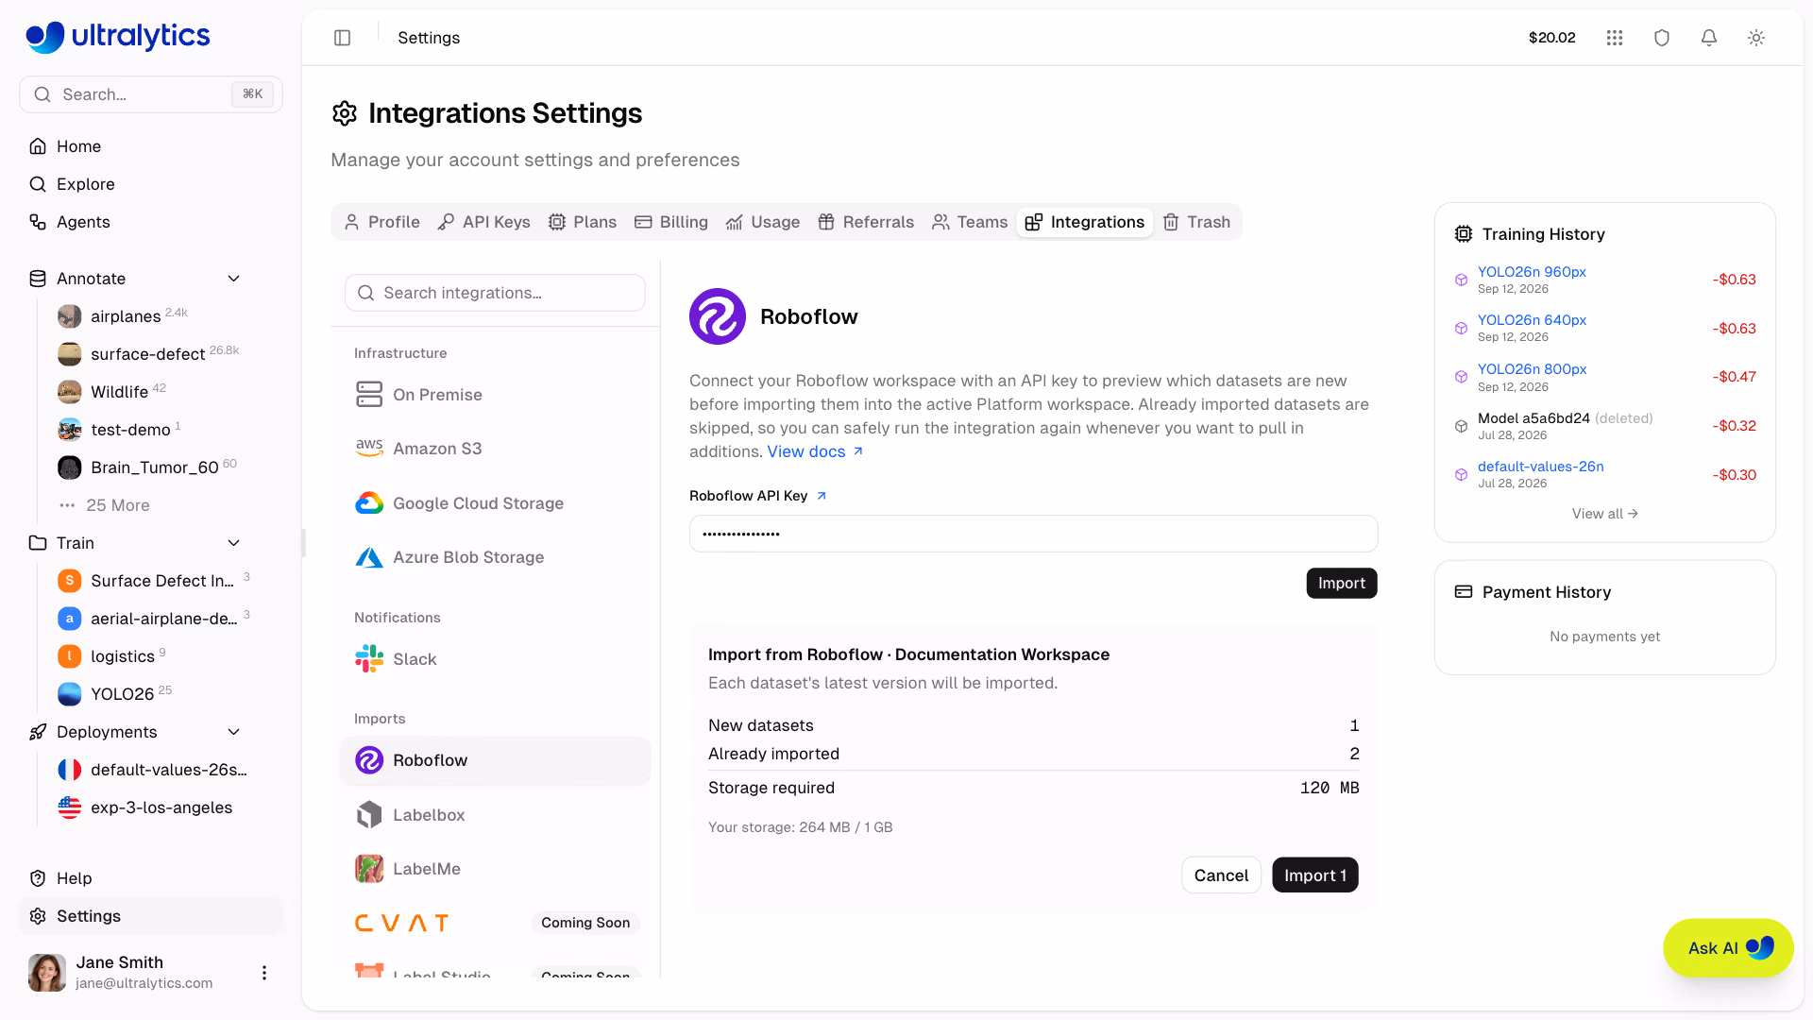Click the shield icon in header
This screenshot has width=1813, height=1020.
[x=1662, y=38]
